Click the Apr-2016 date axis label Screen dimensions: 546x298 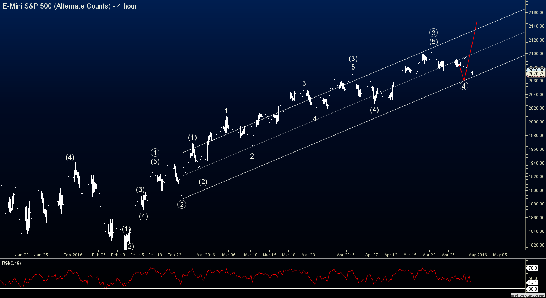(x=346, y=255)
